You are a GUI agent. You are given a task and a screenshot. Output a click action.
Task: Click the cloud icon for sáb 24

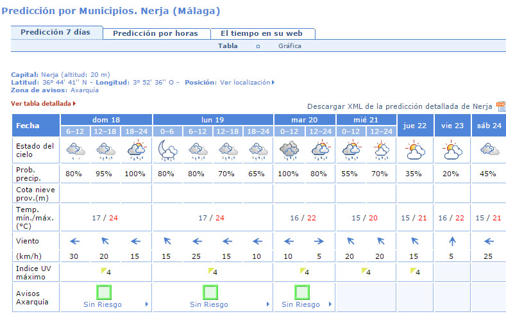tap(489, 151)
